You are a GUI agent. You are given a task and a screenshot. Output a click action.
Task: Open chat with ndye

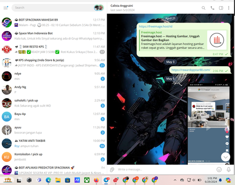(53, 76)
